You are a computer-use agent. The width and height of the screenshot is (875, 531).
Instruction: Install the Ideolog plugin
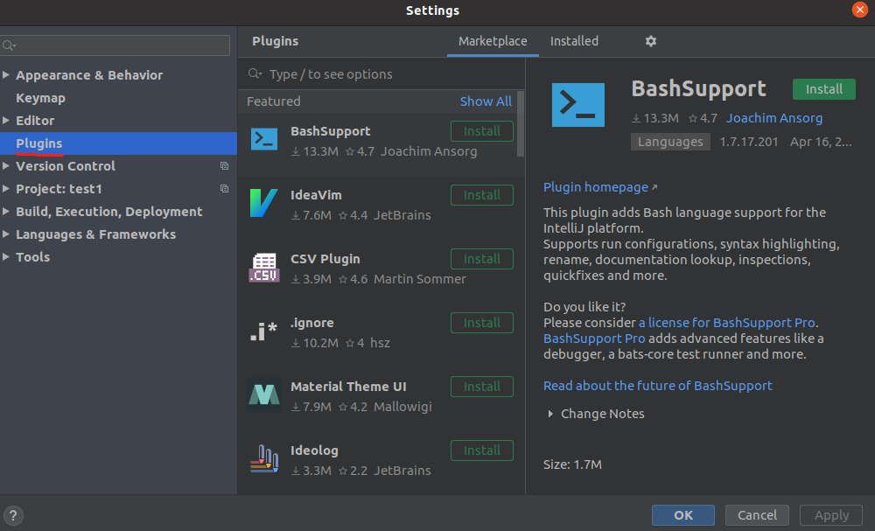pyautogui.click(x=482, y=451)
